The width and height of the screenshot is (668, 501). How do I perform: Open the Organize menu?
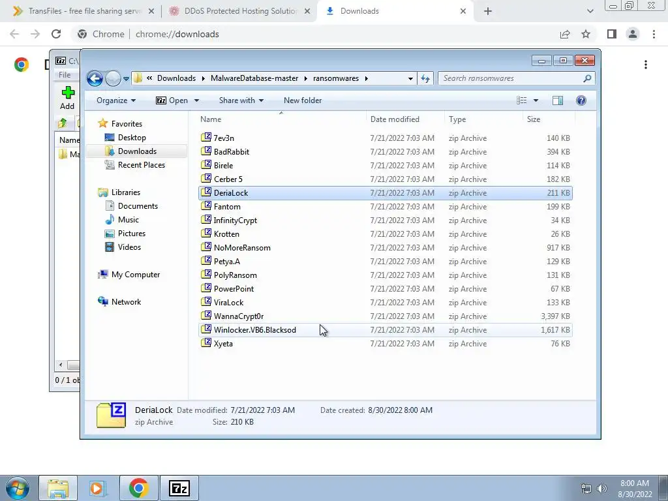coord(116,100)
